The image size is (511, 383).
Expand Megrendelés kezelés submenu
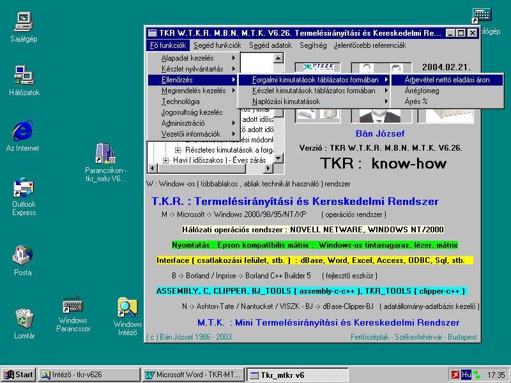tap(194, 91)
